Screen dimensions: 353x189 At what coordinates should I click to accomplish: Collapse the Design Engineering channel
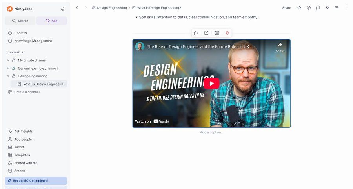8,76
